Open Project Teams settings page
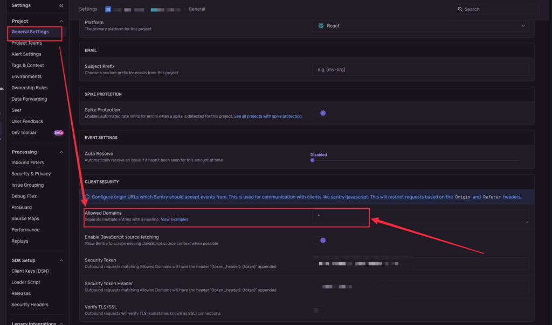 [x=27, y=43]
